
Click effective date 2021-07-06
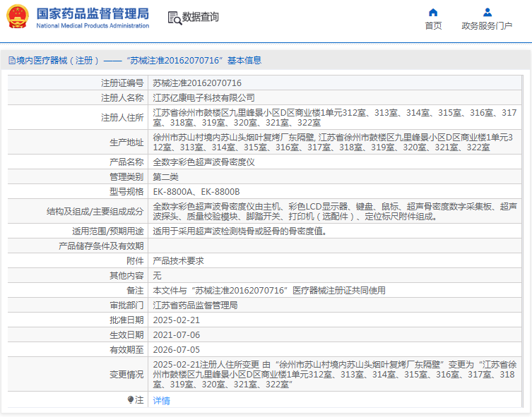point(176,335)
